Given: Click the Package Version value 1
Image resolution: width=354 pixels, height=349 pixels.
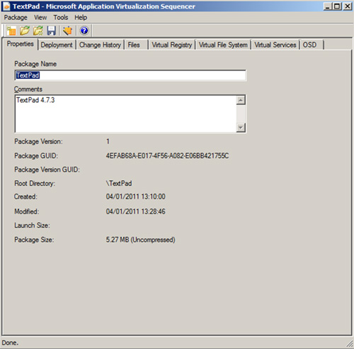Looking at the screenshot, I should pos(108,141).
